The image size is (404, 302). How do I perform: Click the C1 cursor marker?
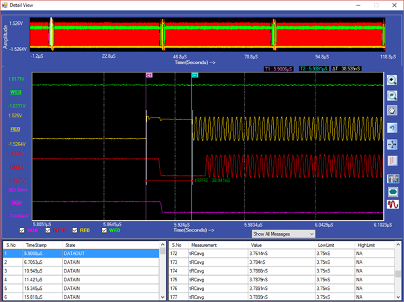[x=148, y=75]
